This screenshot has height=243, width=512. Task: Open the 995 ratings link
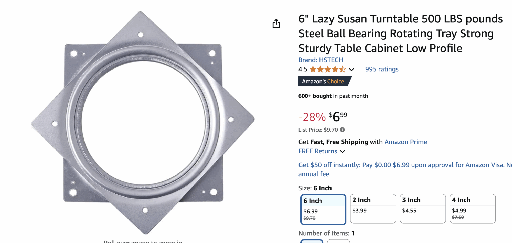click(x=382, y=69)
